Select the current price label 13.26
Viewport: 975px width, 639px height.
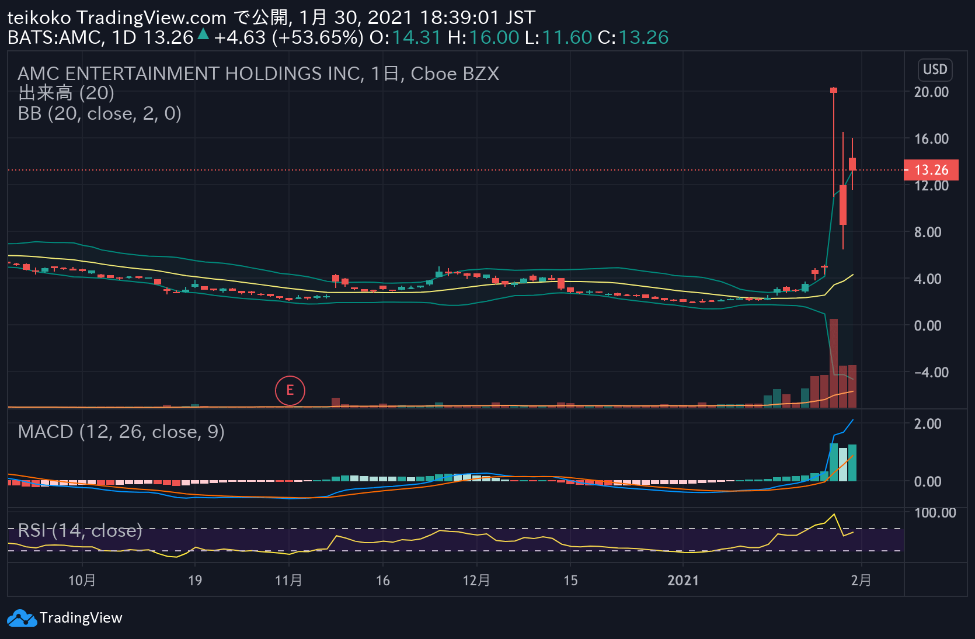(931, 170)
